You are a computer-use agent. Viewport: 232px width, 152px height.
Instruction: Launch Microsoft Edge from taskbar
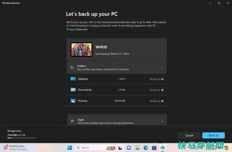coord(146,148)
